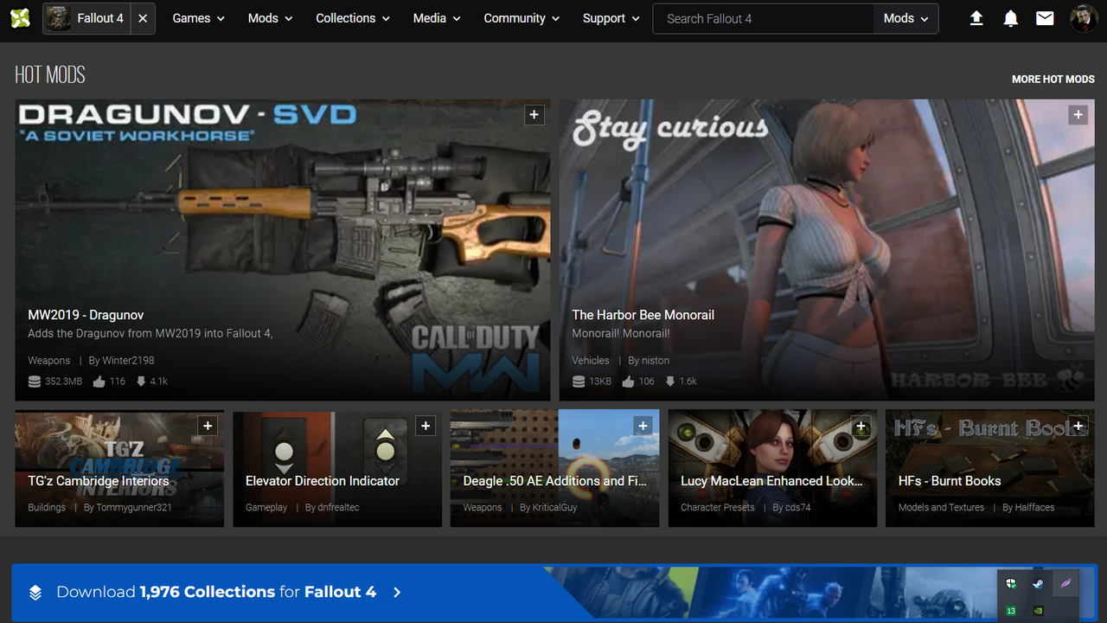Click the file size icon on MW2019 - Dragunov
Image resolution: width=1107 pixels, height=623 pixels.
35,382
